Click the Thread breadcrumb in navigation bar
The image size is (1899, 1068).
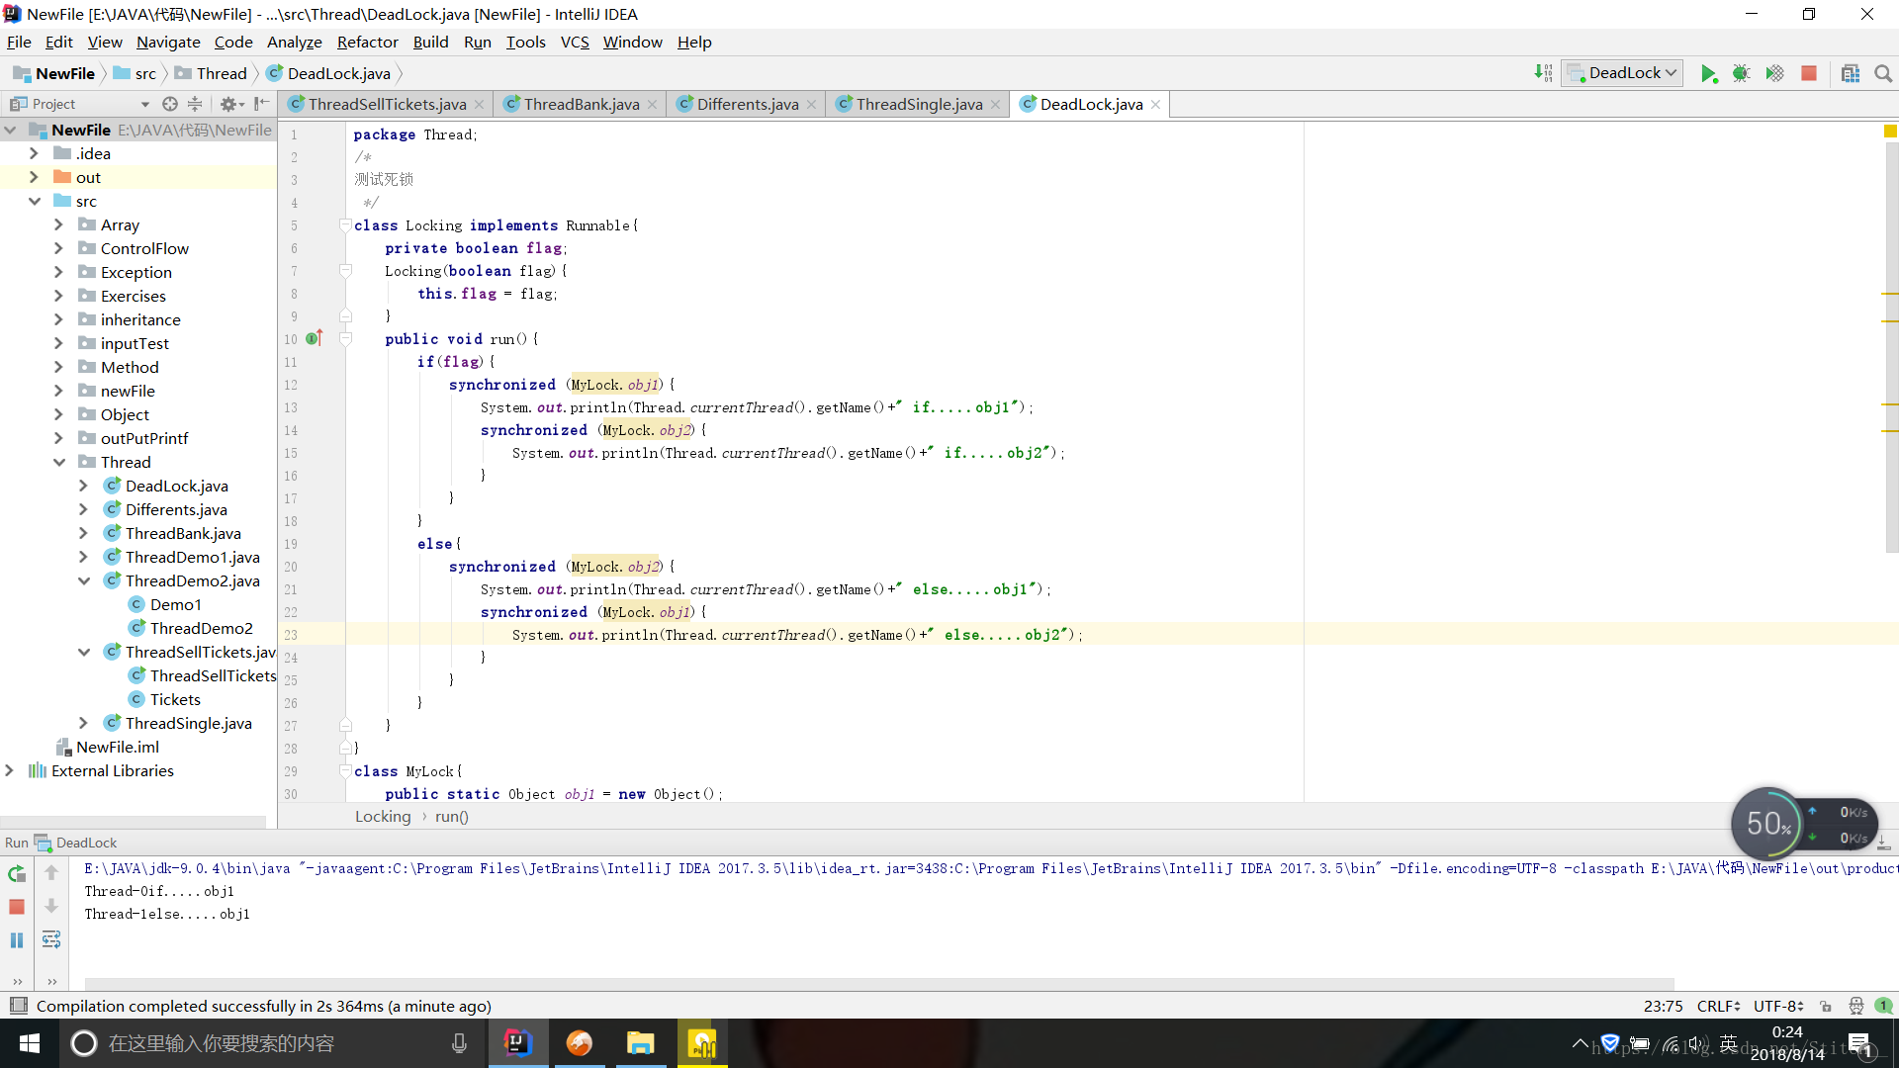coord(222,73)
